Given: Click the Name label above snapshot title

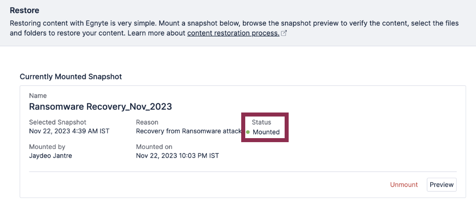Looking at the screenshot, I should point(38,96).
